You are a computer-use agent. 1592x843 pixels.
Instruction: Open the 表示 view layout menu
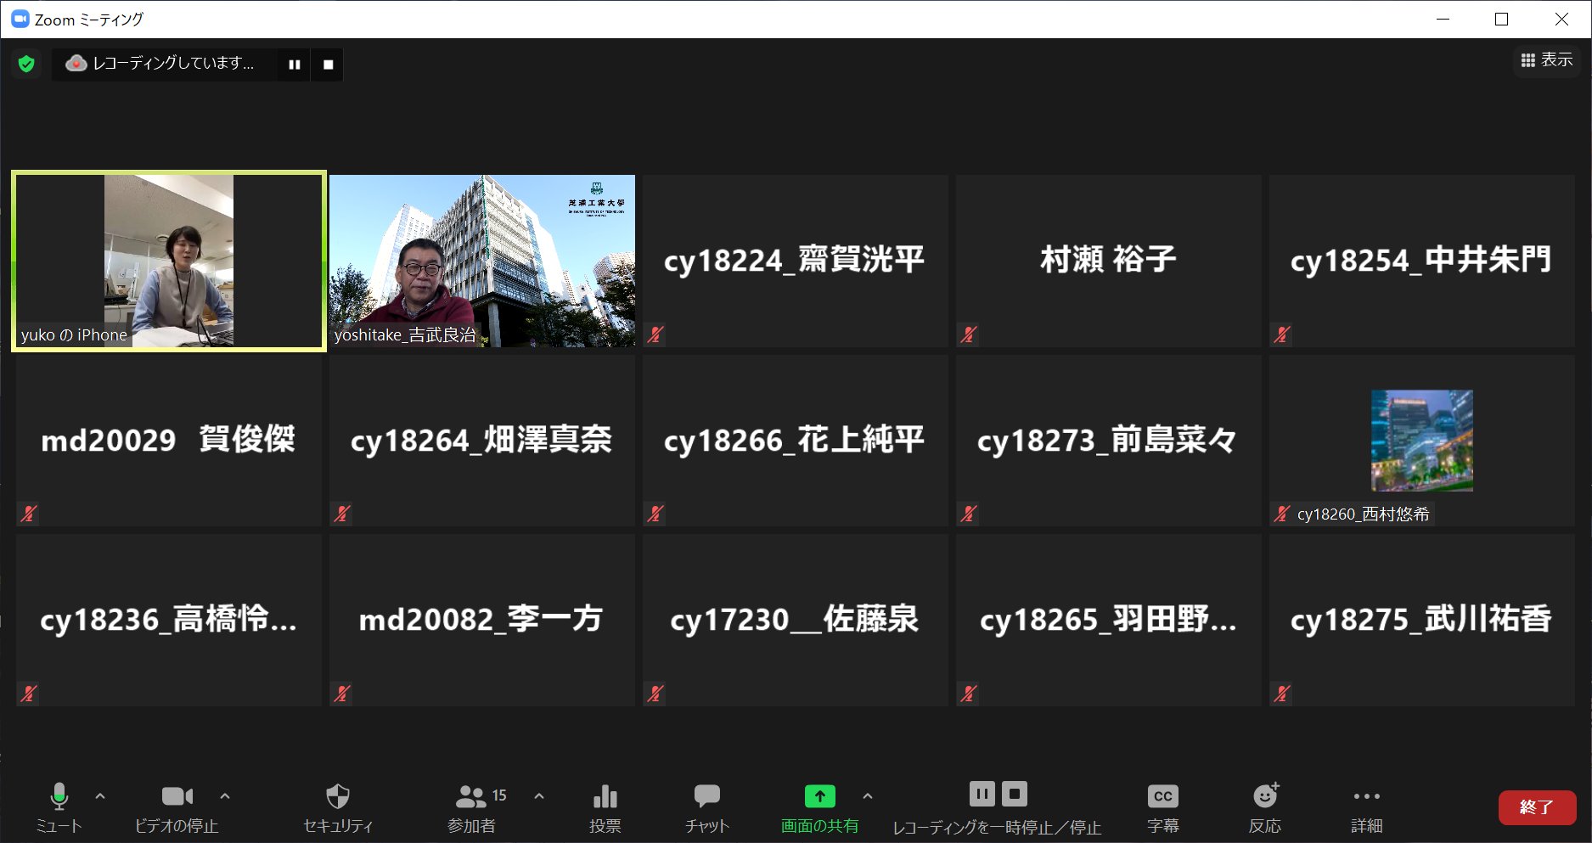[x=1546, y=60]
